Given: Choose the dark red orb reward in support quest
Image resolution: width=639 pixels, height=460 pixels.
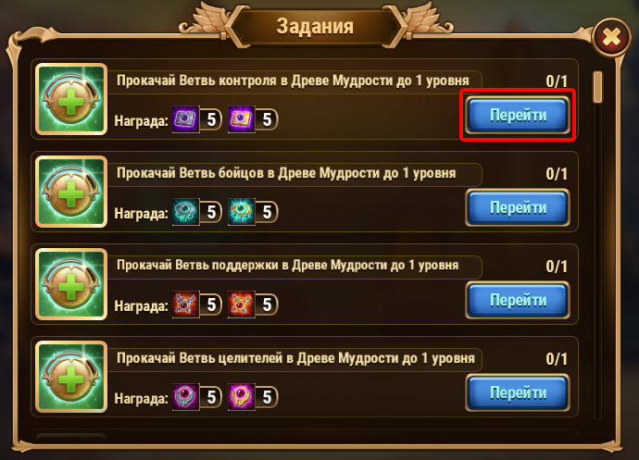Looking at the screenshot, I should (x=186, y=305).
